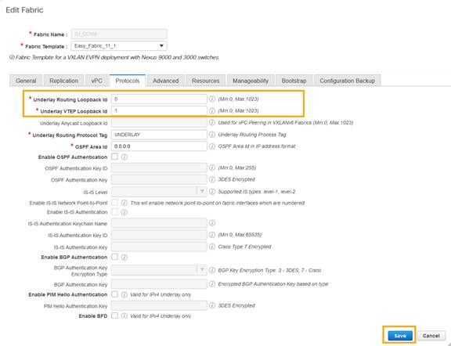This screenshot has height=346, width=451.
Task: Open the info icon for BGP Authentication Key
Action: coord(212,284)
